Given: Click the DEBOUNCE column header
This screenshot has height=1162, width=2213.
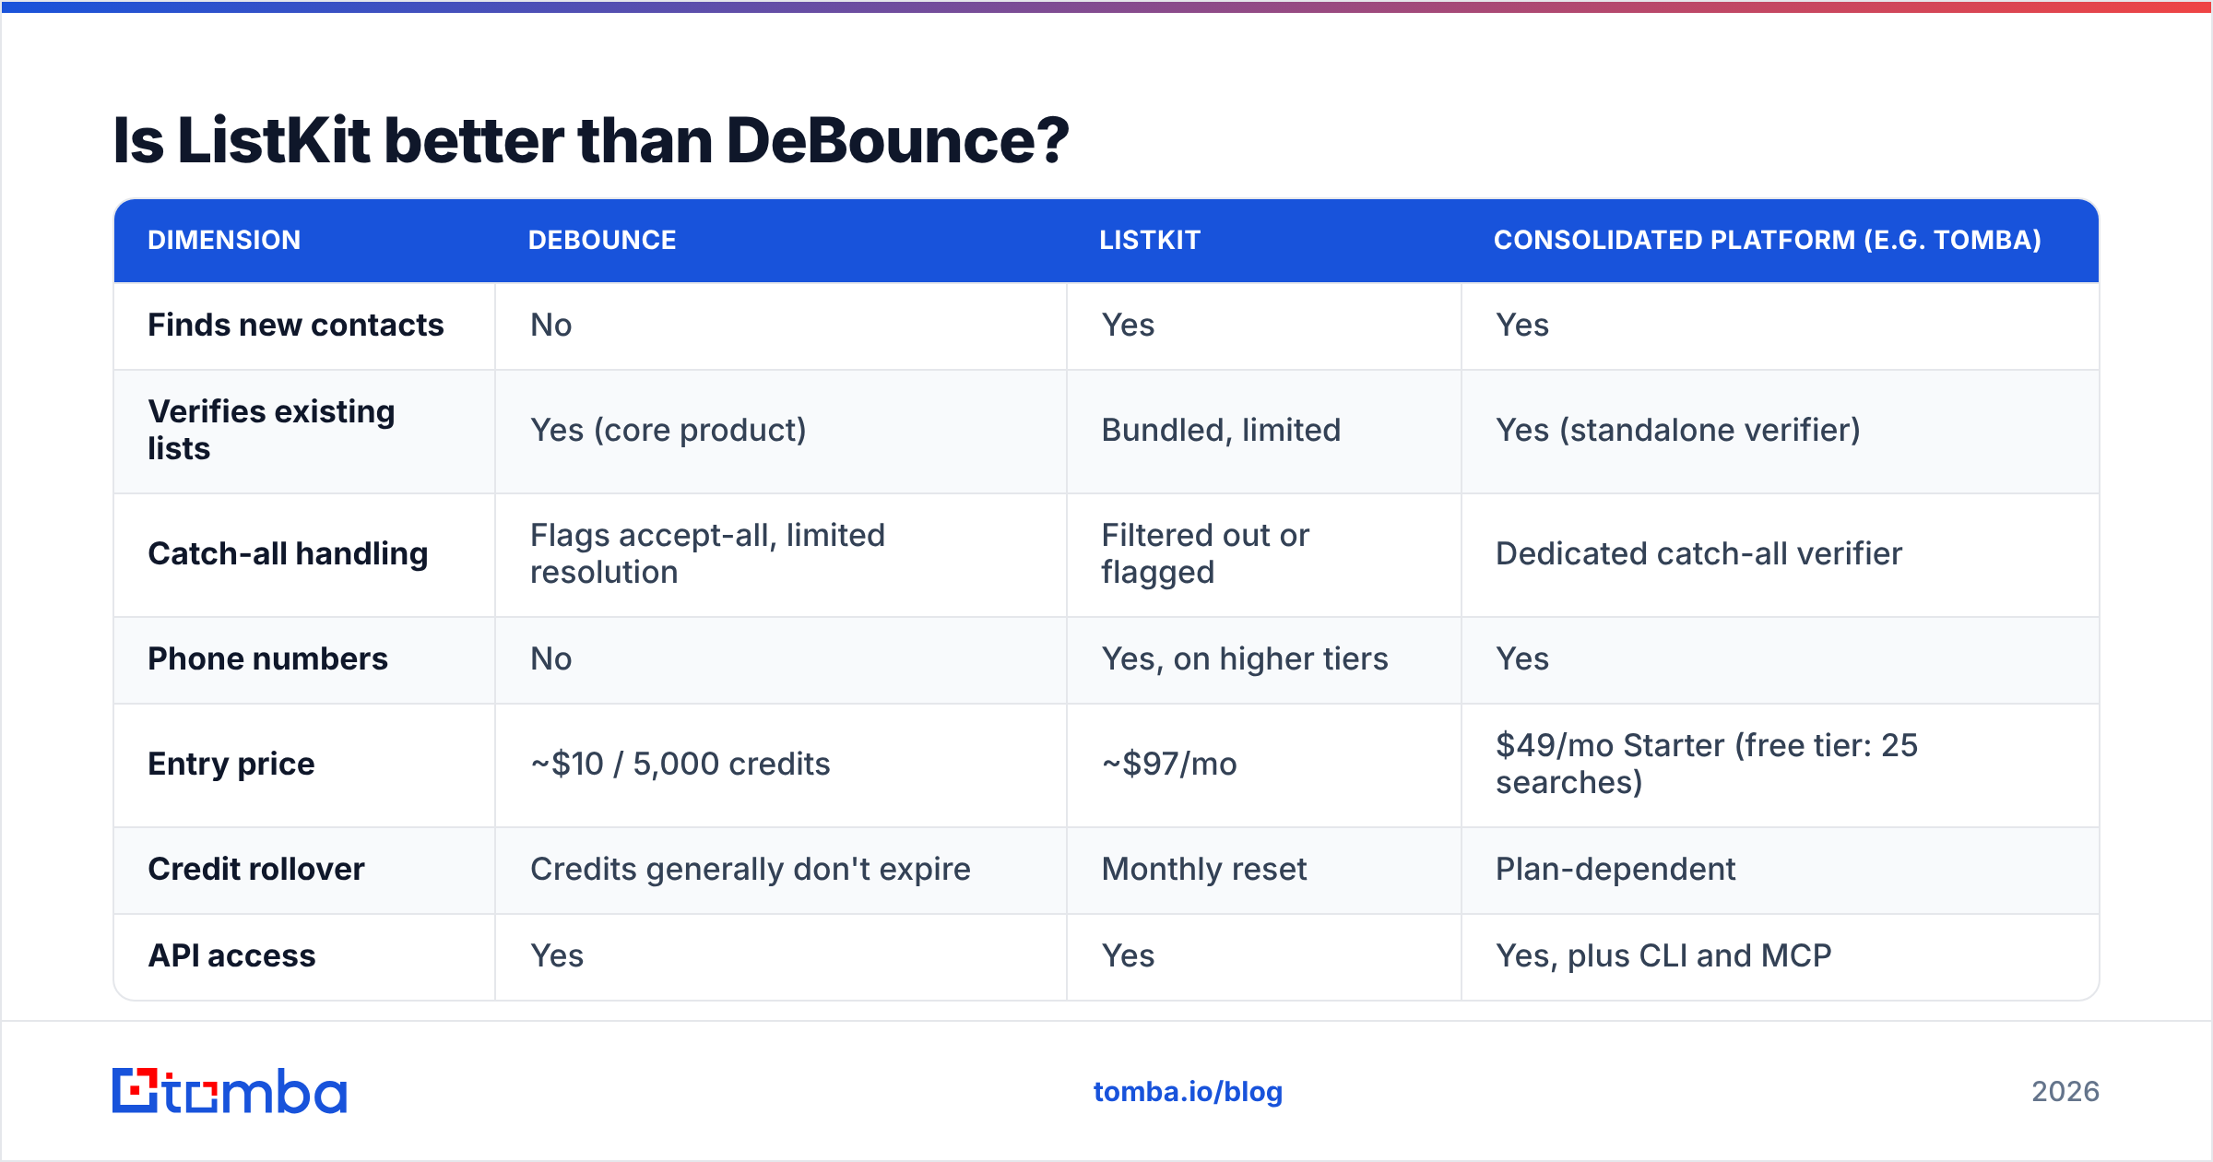Looking at the screenshot, I should pos(602,240).
